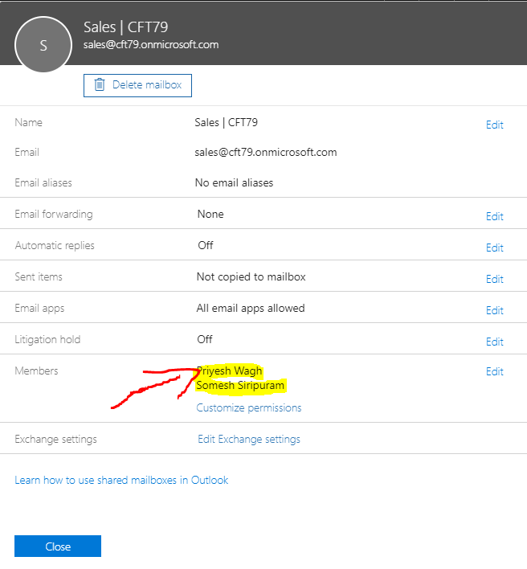Edit the mailbox Name field
527x569 pixels.
click(x=494, y=125)
